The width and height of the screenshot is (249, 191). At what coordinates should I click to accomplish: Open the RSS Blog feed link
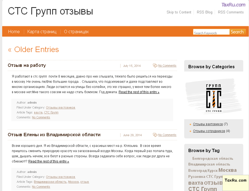205,12
